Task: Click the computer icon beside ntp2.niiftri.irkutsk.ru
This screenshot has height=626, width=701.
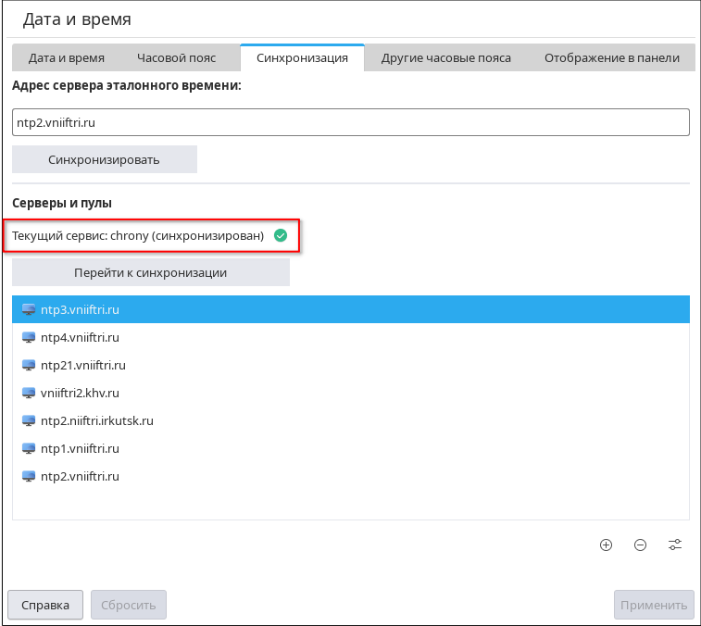Action: point(28,420)
